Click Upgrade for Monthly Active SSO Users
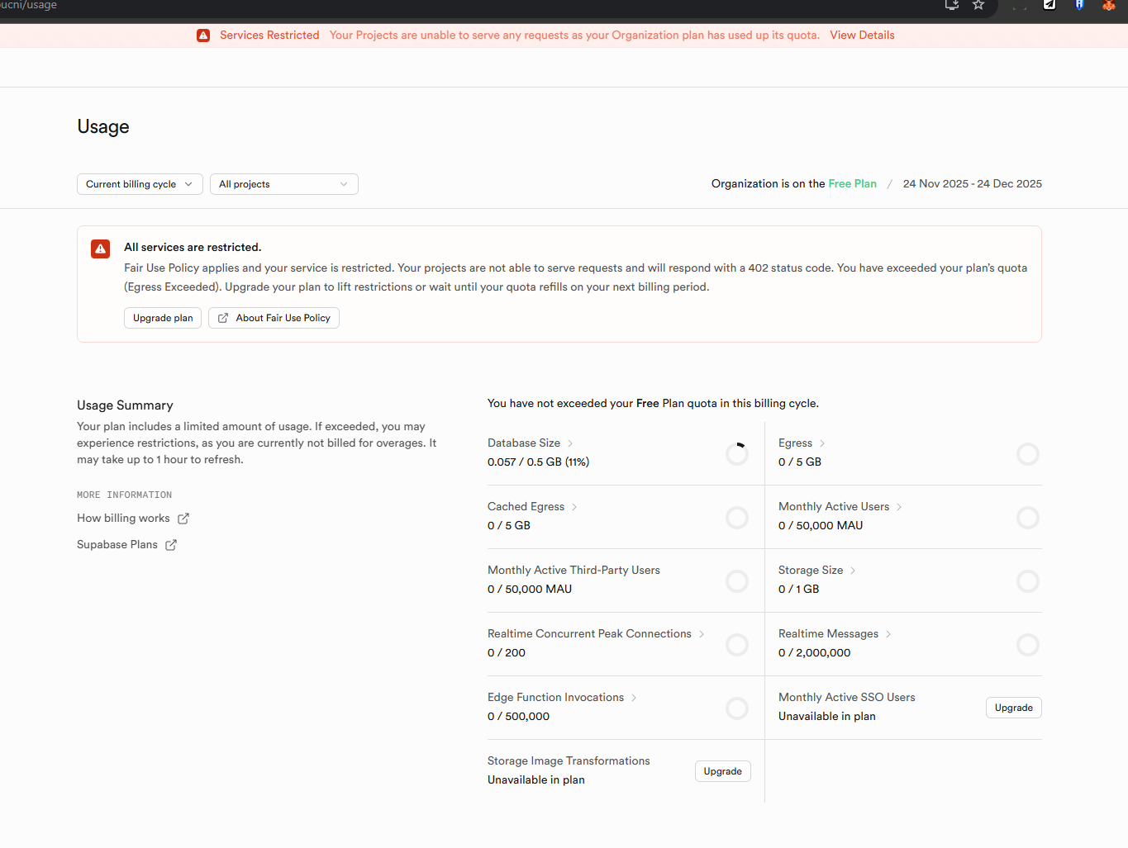 [1013, 708]
